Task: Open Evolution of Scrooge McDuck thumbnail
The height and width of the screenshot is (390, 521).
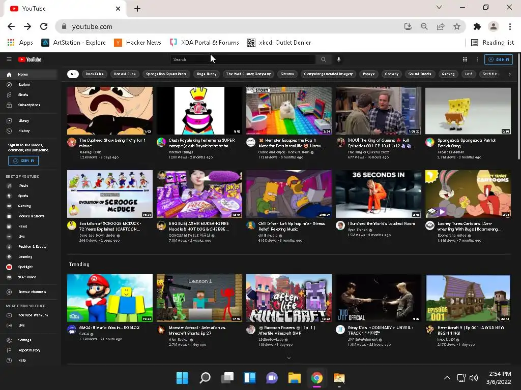Action: click(x=110, y=194)
